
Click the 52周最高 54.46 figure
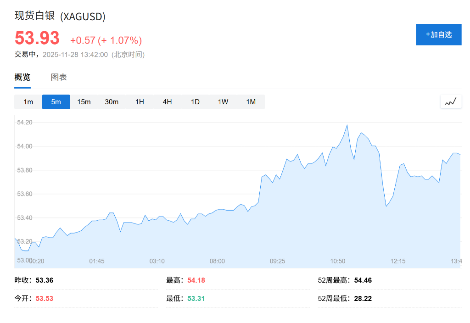click(364, 280)
